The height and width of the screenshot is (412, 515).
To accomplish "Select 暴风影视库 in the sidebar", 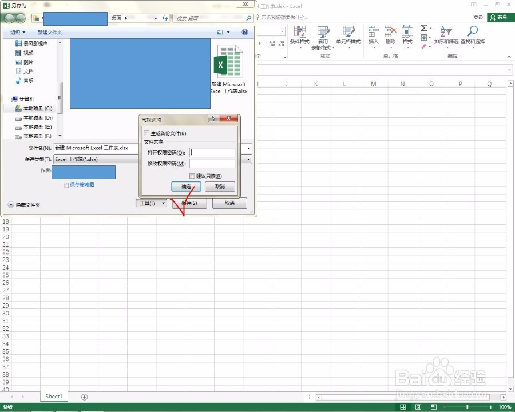I will tap(32, 43).
